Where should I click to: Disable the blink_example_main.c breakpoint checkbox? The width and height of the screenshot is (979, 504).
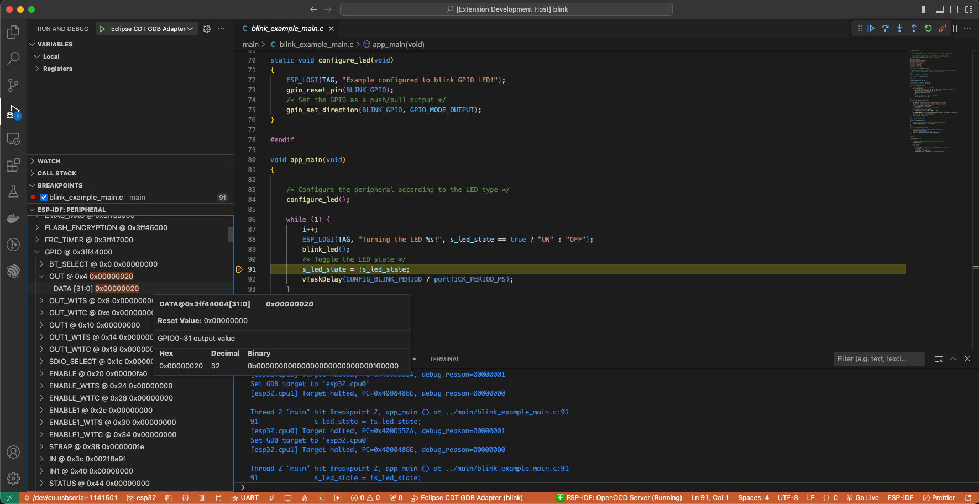pyautogui.click(x=43, y=197)
